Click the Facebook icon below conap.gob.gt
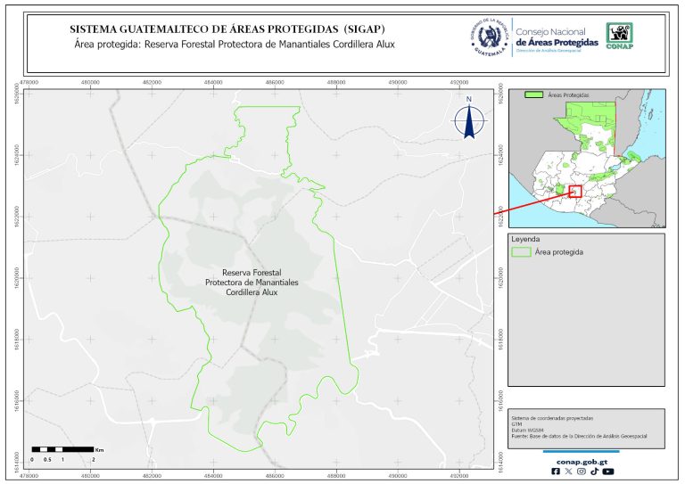 click(557, 472)
